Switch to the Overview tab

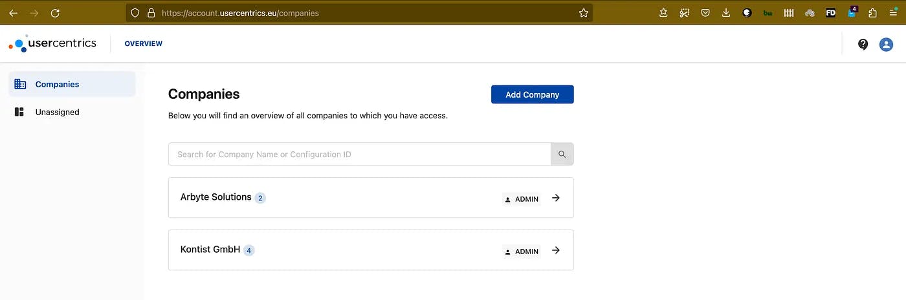[x=143, y=44]
